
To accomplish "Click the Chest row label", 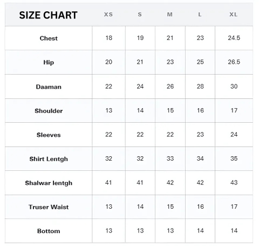I will (x=49, y=38).
